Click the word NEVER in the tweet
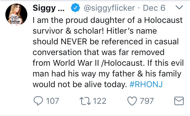The image size is (190, 116). pyautogui.click(x=74, y=42)
